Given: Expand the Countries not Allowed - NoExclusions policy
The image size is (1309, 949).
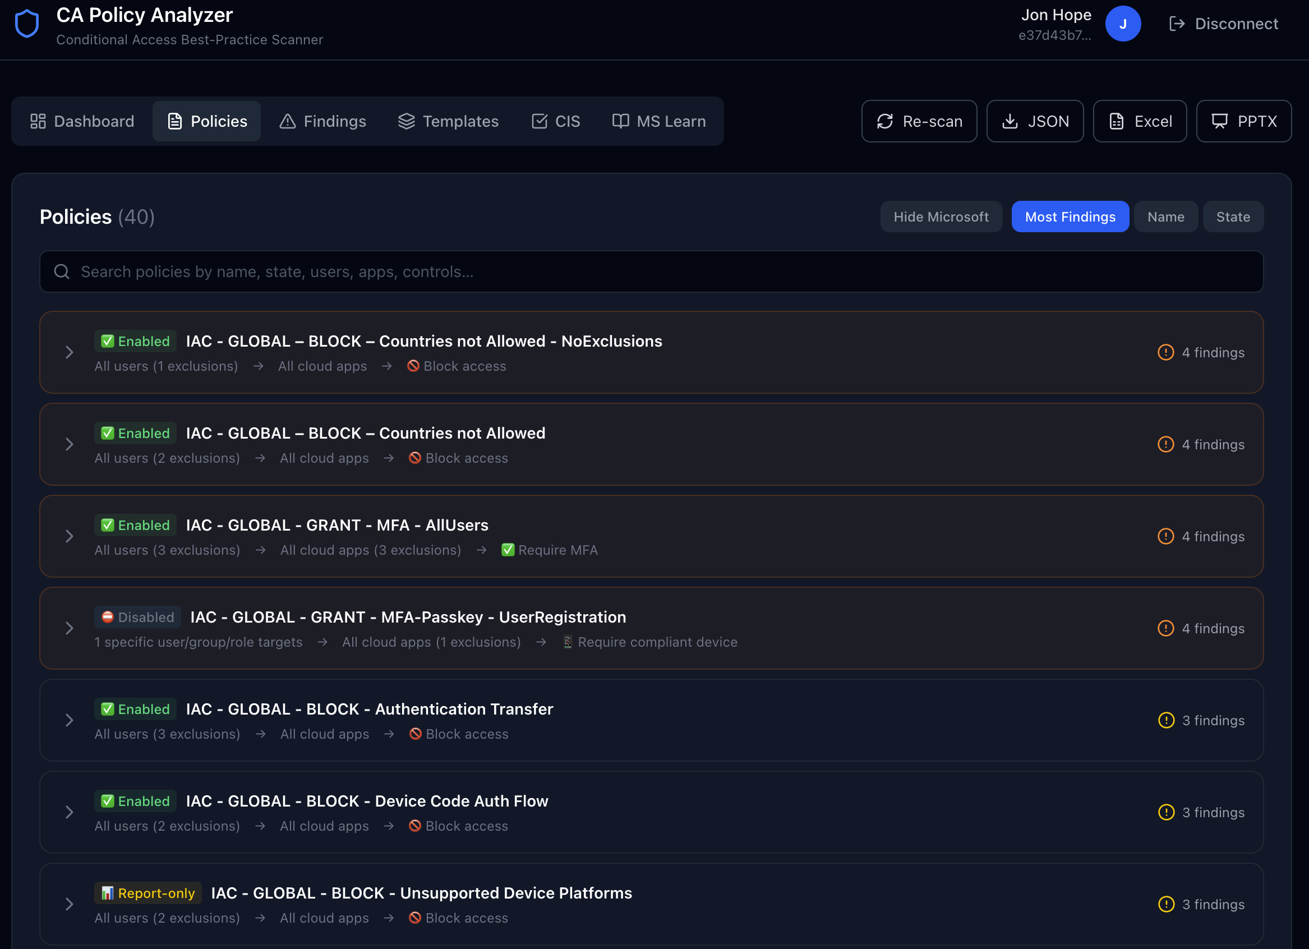Looking at the screenshot, I should [x=69, y=352].
